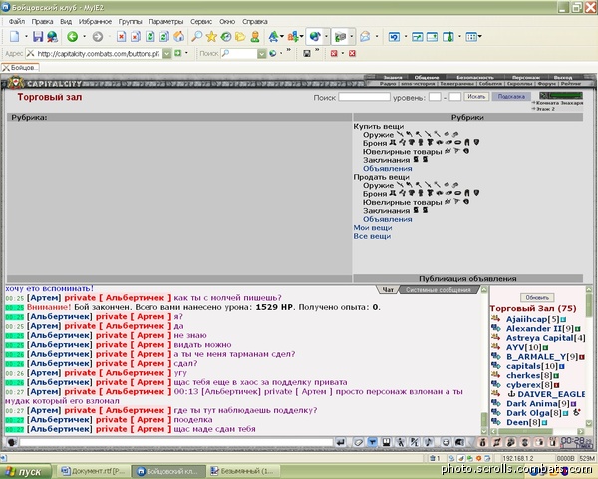This screenshot has height=479, width=598.
Task: Click the walking figure chat icon
Action: (x=400, y=442)
